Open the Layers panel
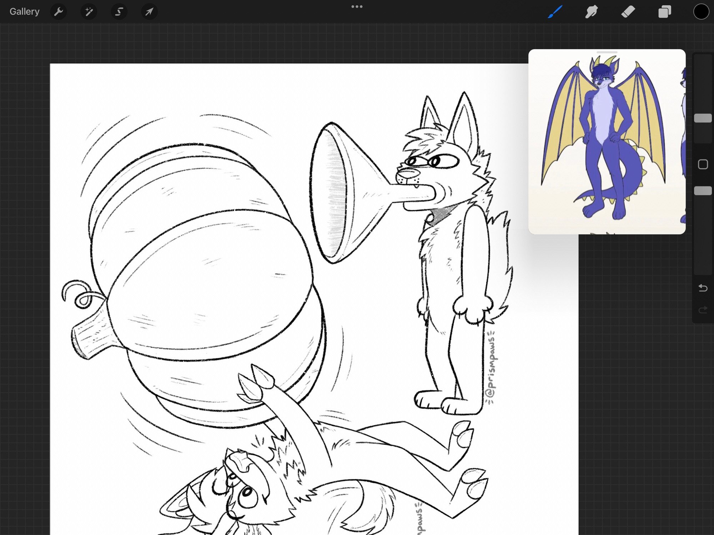The width and height of the screenshot is (714, 535). (x=665, y=11)
